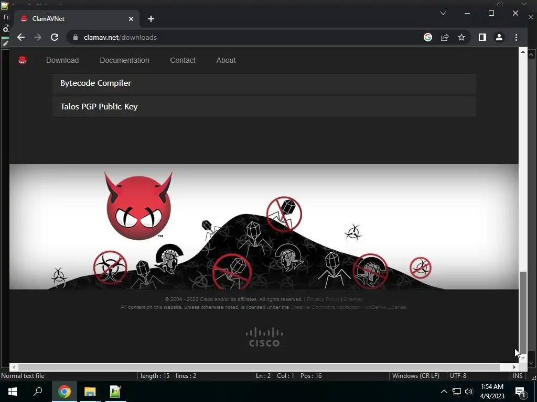
Task: Show hidden system tray icons
Action: point(444,392)
